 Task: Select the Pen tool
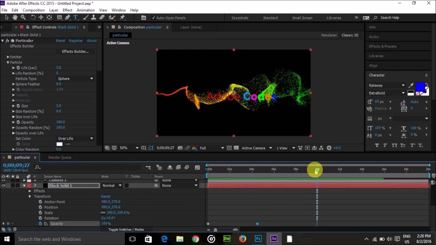tap(67, 17)
